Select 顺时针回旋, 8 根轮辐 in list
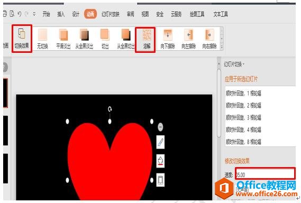 click(260, 142)
